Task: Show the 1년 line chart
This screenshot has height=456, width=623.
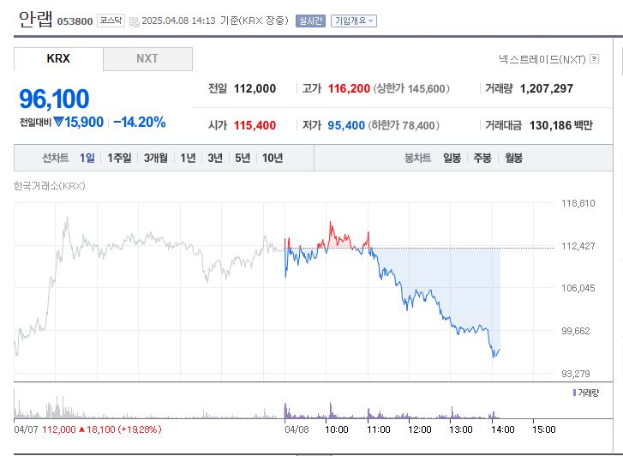Action: click(188, 158)
